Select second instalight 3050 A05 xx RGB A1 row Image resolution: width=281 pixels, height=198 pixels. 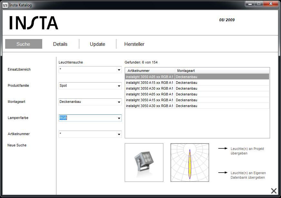click(x=197, y=94)
